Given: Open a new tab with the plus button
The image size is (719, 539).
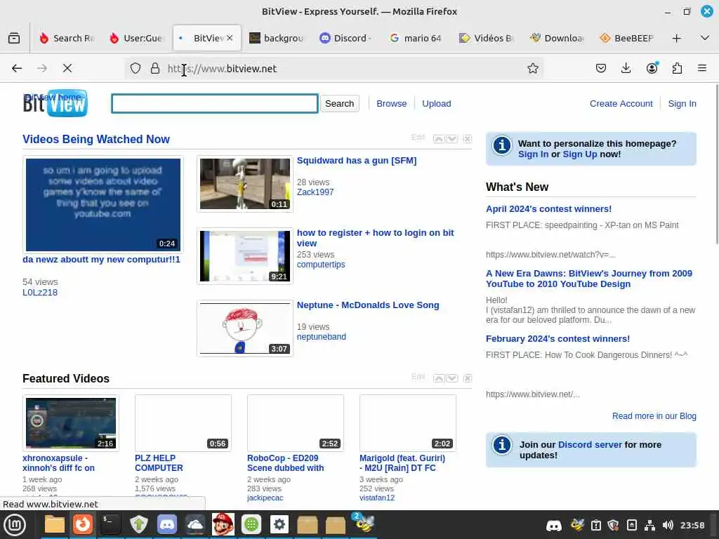Looking at the screenshot, I should [x=676, y=39].
